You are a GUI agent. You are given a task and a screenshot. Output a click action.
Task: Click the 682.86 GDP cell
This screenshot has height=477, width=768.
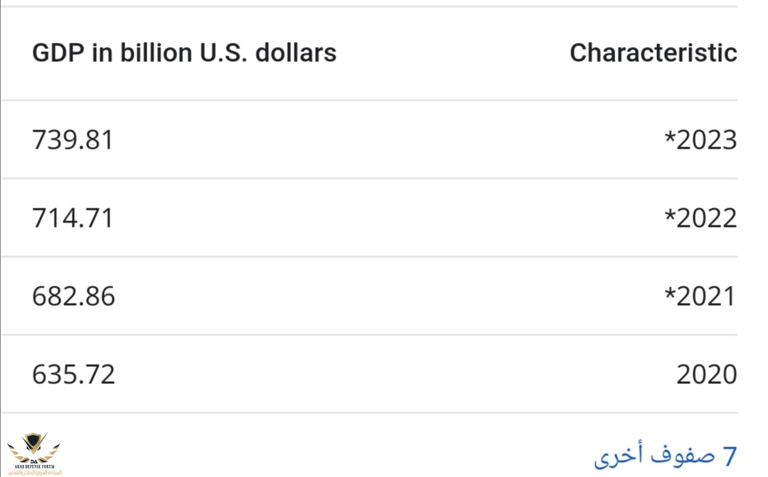pyautogui.click(x=73, y=296)
